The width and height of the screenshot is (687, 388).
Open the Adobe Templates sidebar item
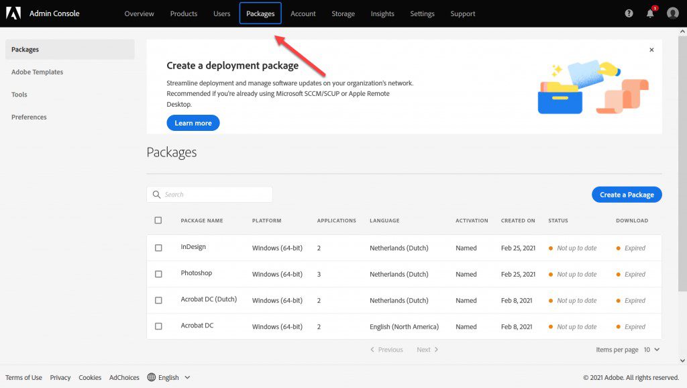(37, 72)
